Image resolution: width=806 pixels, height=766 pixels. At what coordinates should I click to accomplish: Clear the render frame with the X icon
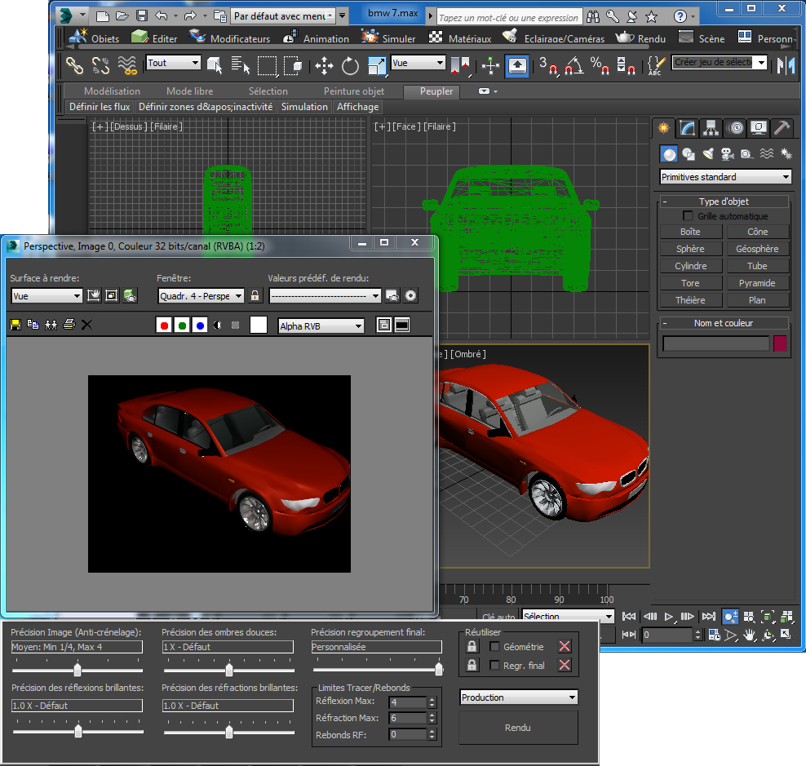[87, 325]
